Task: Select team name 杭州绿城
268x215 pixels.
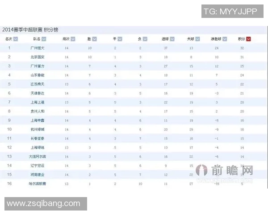Action: click(x=38, y=129)
